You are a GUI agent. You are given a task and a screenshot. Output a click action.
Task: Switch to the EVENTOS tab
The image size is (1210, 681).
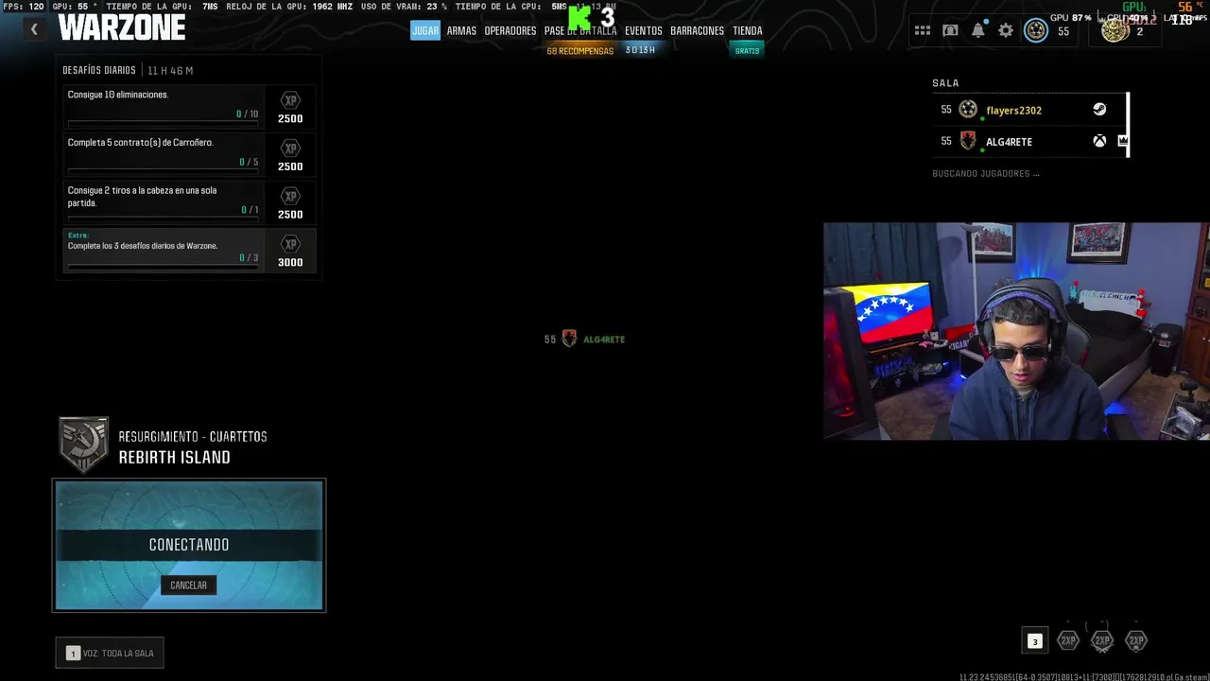pyautogui.click(x=644, y=30)
